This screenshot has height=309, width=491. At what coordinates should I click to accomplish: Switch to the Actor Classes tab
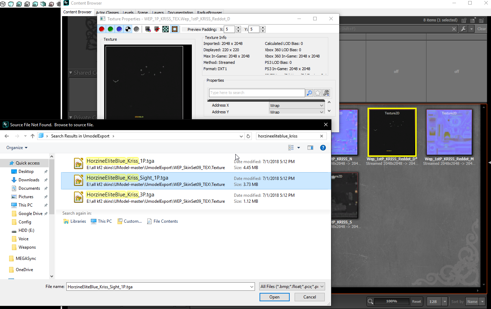(107, 13)
